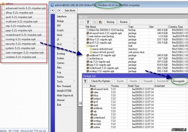The width and height of the screenshot is (188, 132).
Task: Click package icon of ntp-5.21-mipsbe.npk in File List
Action: coord(88,62)
